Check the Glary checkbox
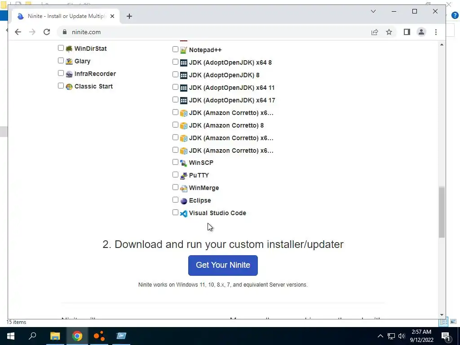Screen dimensions: 460x345 [61, 61]
